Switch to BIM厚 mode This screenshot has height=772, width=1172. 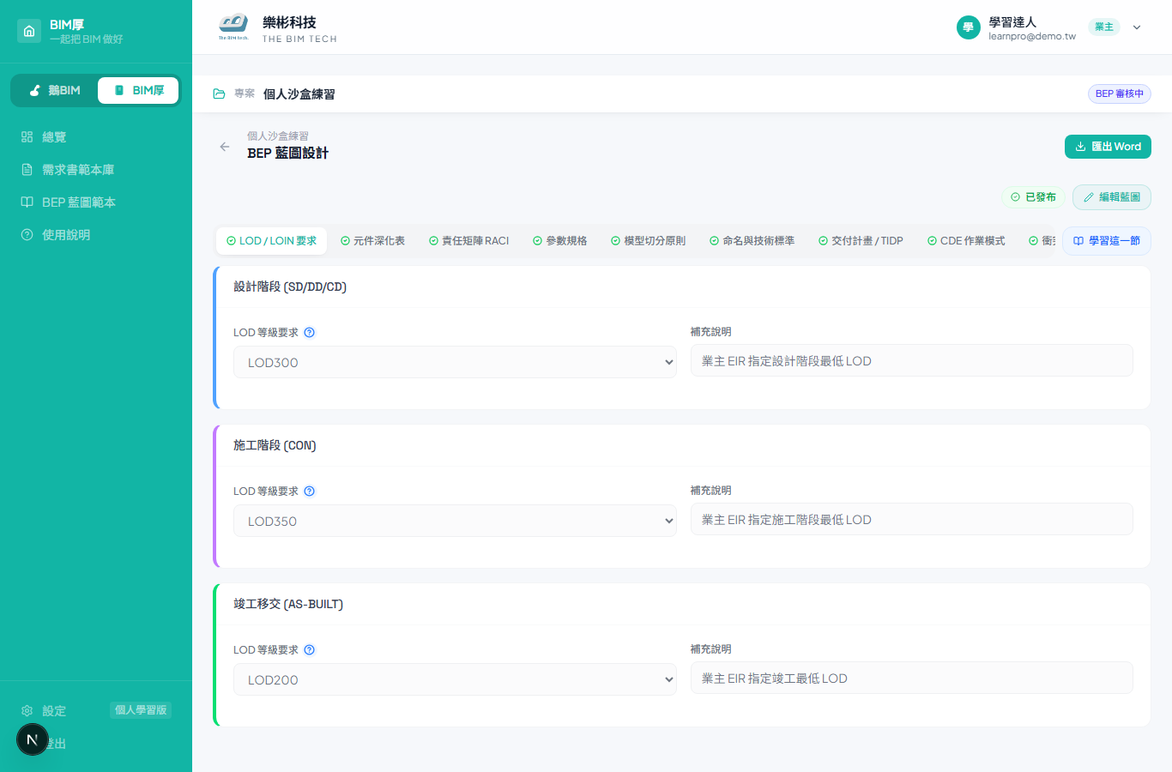(x=138, y=90)
